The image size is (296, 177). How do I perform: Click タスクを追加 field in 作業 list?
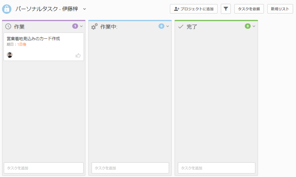pyautogui.click(x=43, y=168)
